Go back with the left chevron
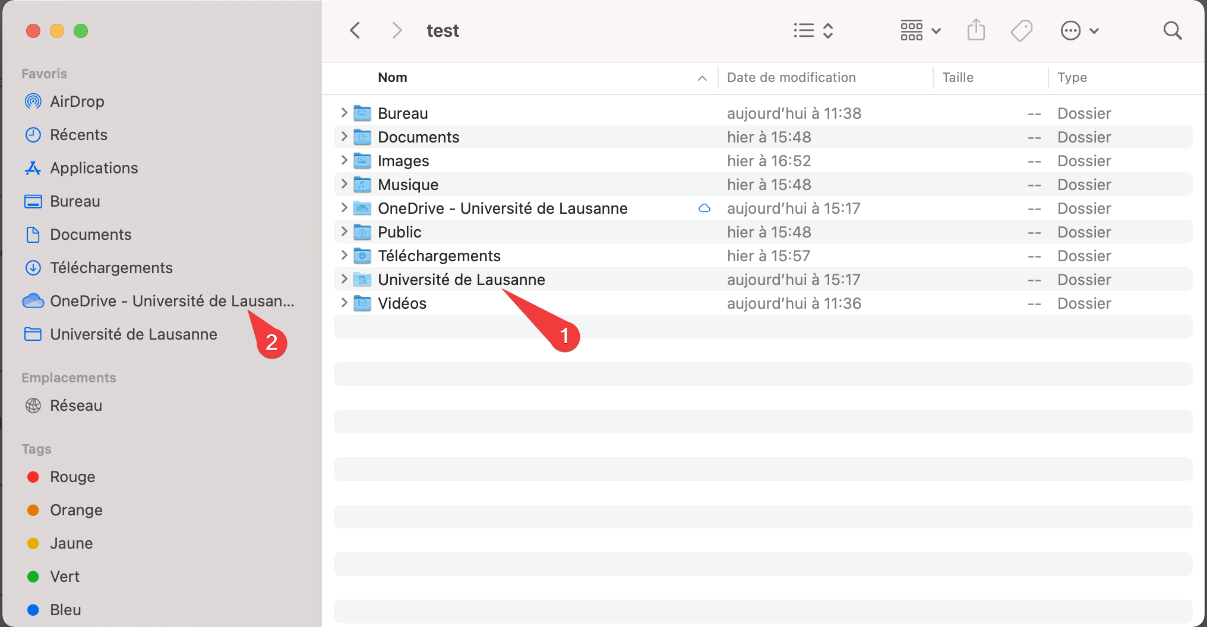This screenshot has width=1207, height=627. click(x=355, y=30)
